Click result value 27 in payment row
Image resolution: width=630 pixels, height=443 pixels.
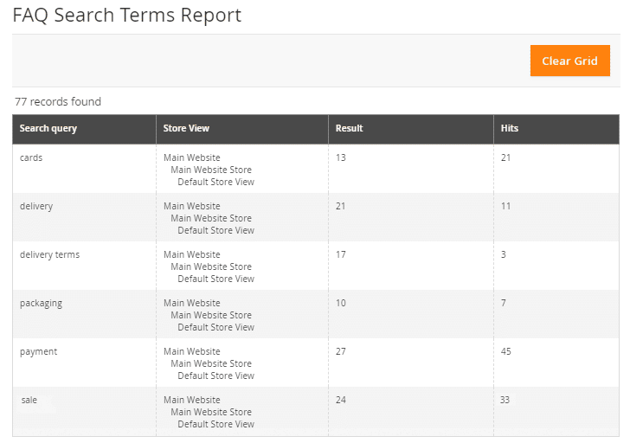click(341, 351)
